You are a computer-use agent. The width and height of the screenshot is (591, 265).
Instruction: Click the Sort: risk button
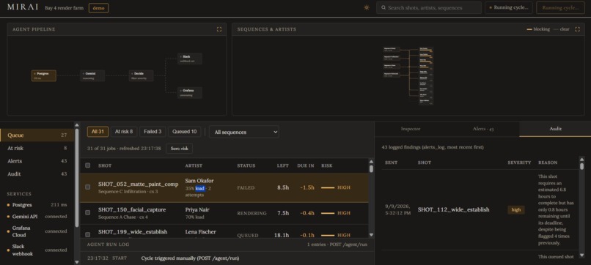coord(180,149)
